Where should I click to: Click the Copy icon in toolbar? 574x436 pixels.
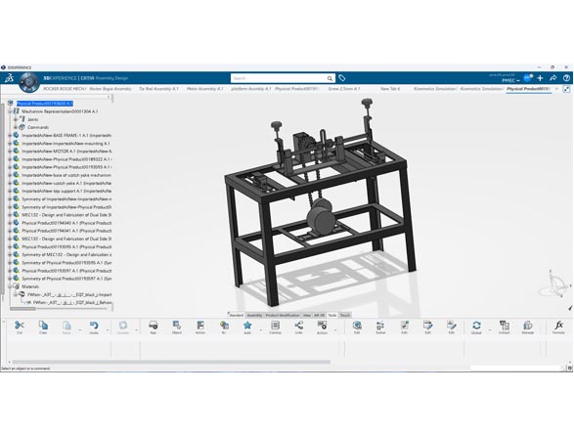click(x=43, y=326)
